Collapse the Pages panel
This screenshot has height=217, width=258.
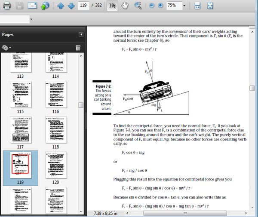pos(81,34)
